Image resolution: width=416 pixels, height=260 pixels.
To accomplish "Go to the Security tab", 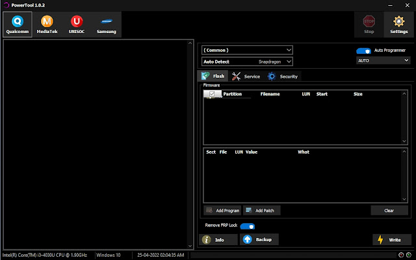I will (x=283, y=77).
